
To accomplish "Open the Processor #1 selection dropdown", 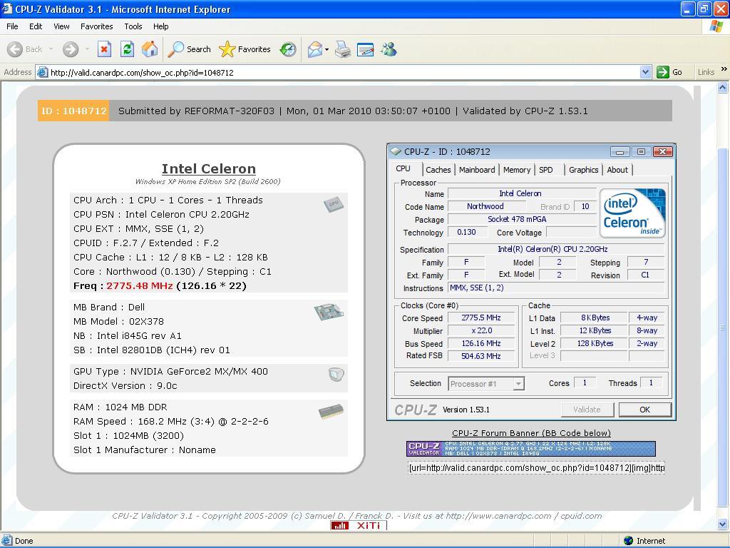I will click(x=518, y=383).
